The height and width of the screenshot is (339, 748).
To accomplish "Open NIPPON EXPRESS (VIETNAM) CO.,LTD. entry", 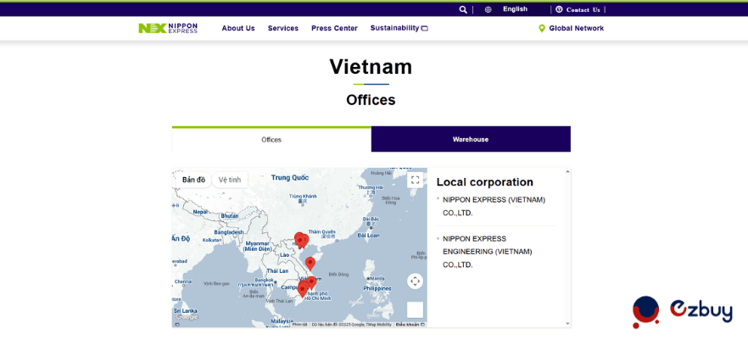I will (494, 206).
